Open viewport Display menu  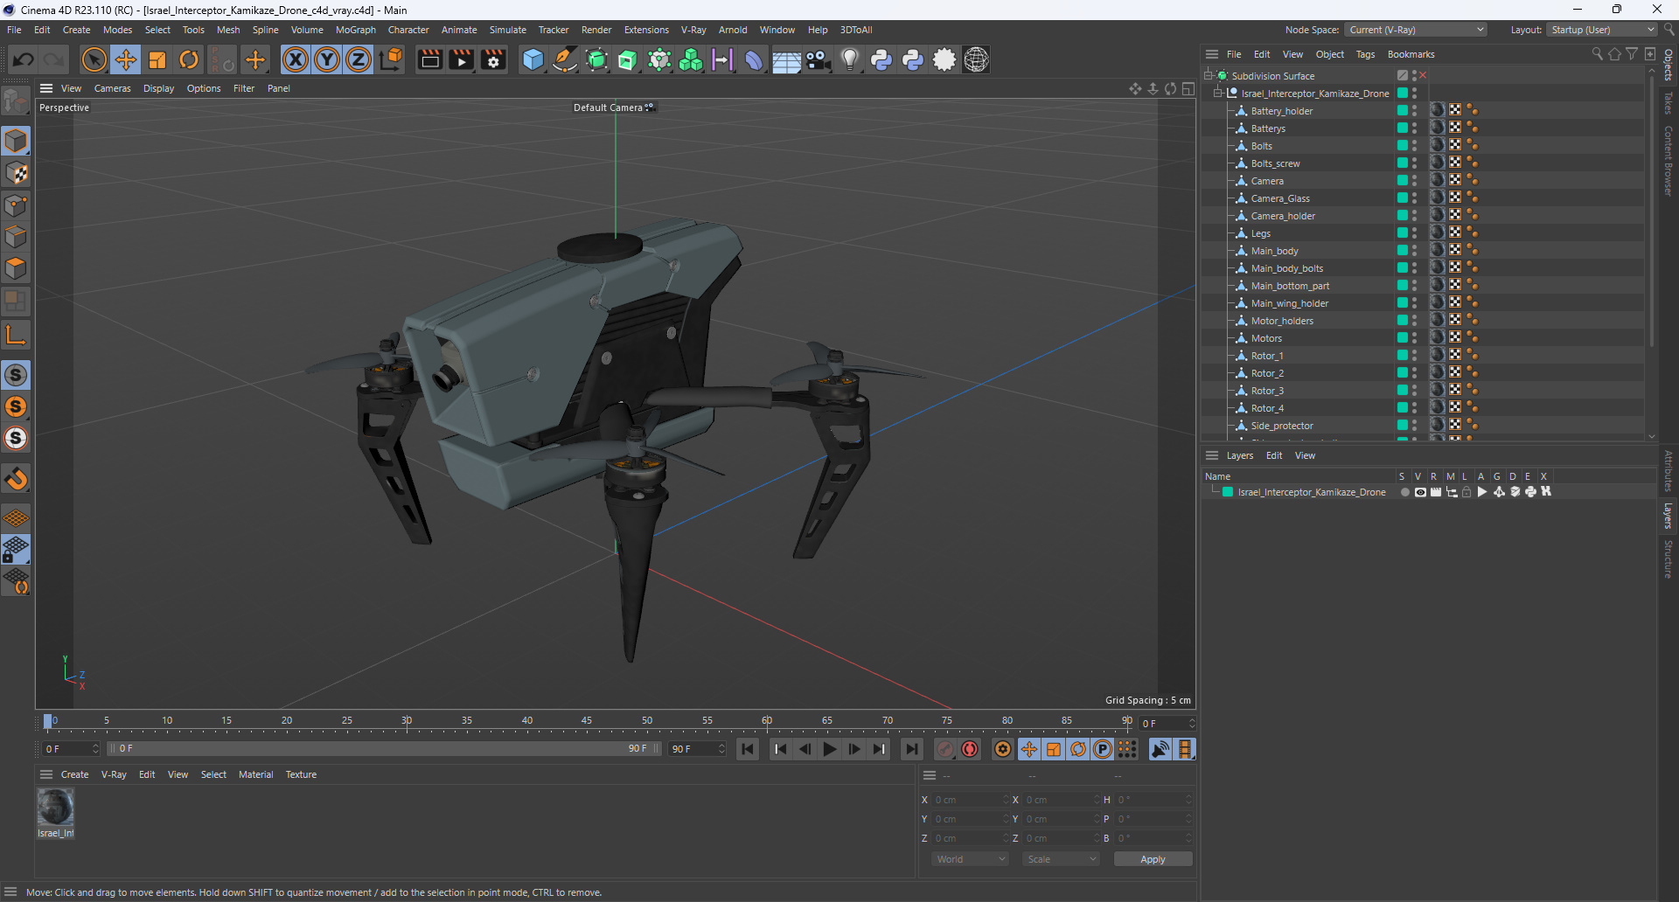[x=158, y=88]
